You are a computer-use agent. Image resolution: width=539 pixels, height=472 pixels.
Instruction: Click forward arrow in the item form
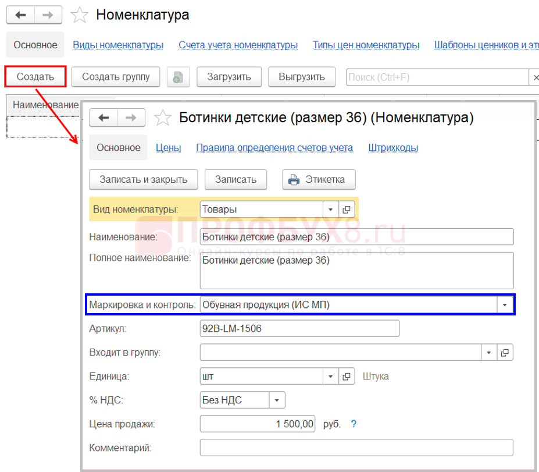(131, 118)
